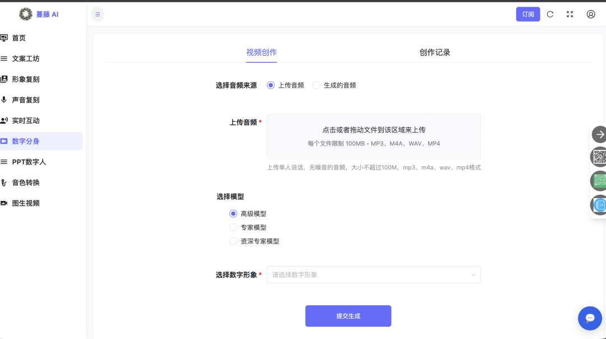Click the 订阅 subscription button
This screenshot has height=339, width=606.
(x=527, y=14)
